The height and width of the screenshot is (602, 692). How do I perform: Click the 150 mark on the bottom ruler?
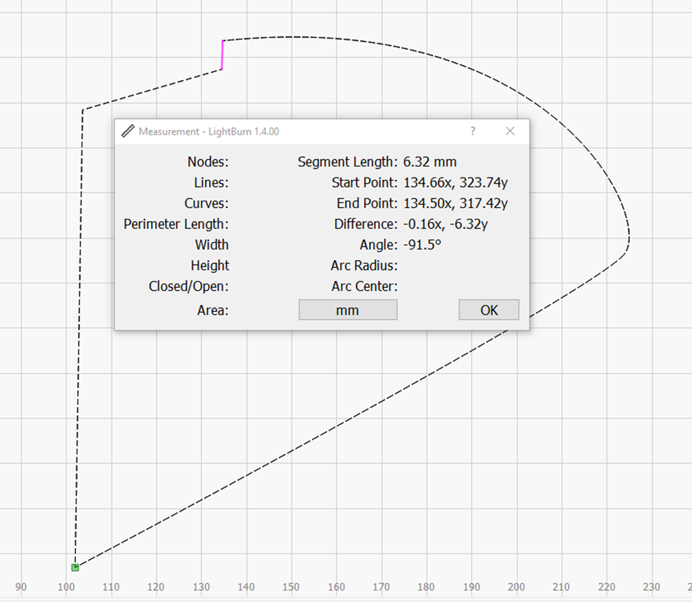pyautogui.click(x=291, y=588)
